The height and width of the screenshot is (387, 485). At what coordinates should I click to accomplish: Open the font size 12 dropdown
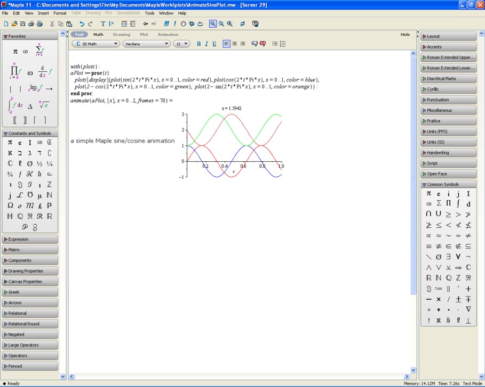click(181, 44)
